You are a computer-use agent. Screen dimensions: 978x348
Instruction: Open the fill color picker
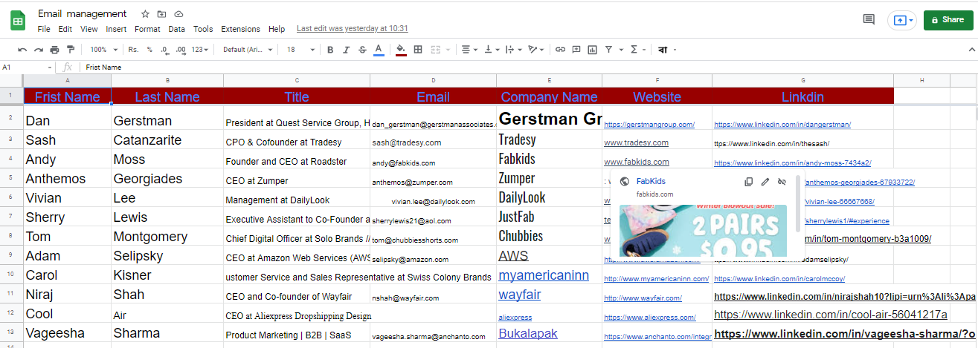click(401, 50)
